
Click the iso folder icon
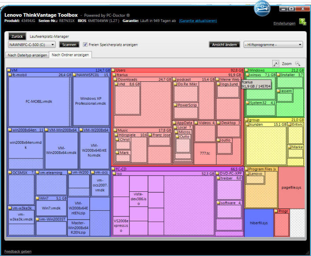click(114, 173)
